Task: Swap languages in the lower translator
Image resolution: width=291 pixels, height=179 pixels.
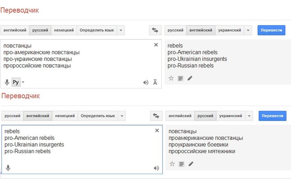Action: (156, 116)
